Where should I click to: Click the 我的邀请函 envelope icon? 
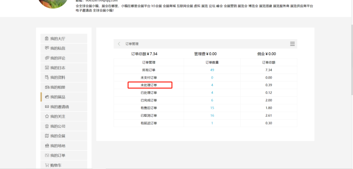click(47, 107)
